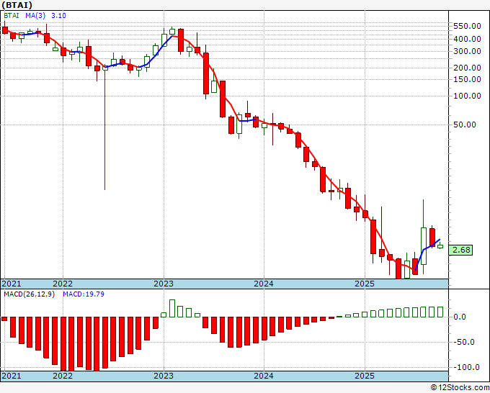The image size is (490, 393).
Task: Click the MACD(26,12,9) indicator label
Action: [29, 294]
